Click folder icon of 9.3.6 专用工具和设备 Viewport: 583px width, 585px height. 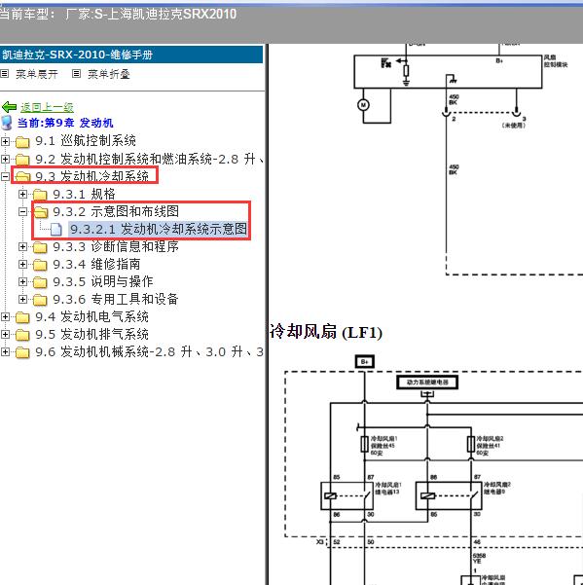(x=40, y=300)
